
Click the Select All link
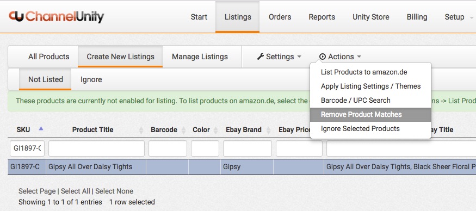(x=75, y=191)
